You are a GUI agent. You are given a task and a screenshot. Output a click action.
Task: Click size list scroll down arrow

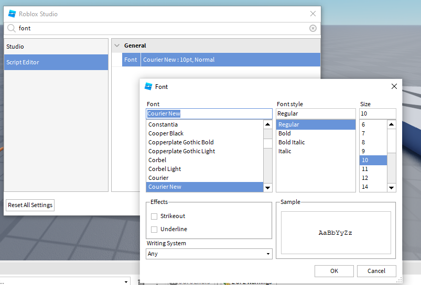point(392,188)
